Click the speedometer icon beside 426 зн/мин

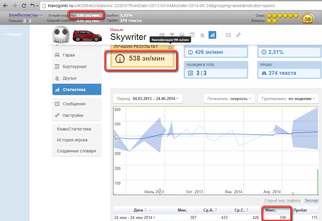[x=190, y=52]
